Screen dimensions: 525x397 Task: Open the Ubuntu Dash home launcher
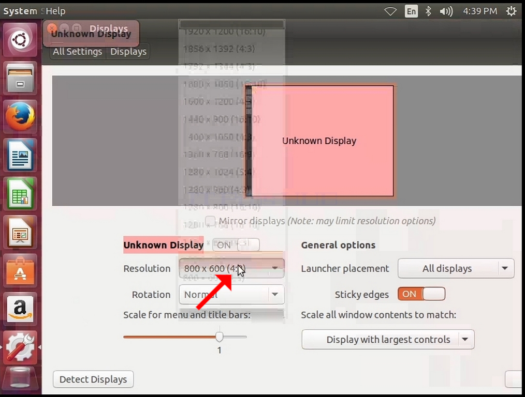pyautogui.click(x=20, y=40)
